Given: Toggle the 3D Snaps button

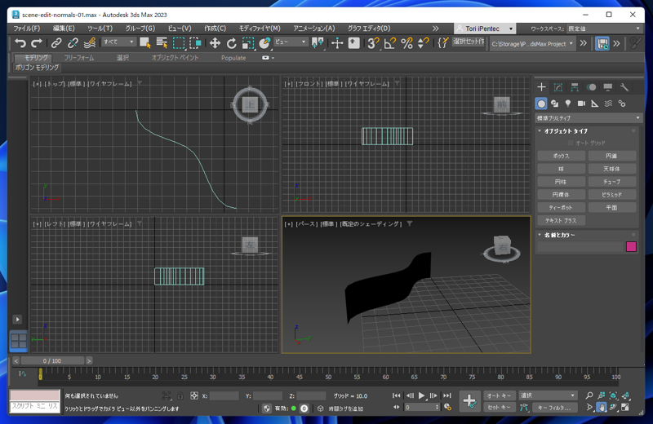Looking at the screenshot, I should click(x=372, y=43).
